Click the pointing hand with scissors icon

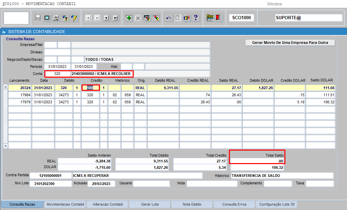(x=187, y=18)
